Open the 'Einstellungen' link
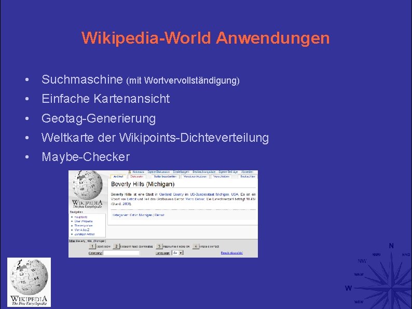This screenshot has width=412, height=309. (x=181, y=172)
